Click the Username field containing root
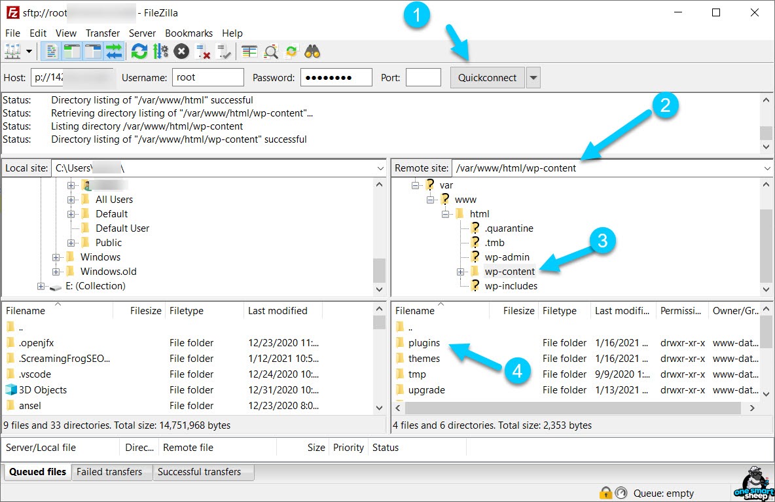The image size is (775, 502). point(208,78)
